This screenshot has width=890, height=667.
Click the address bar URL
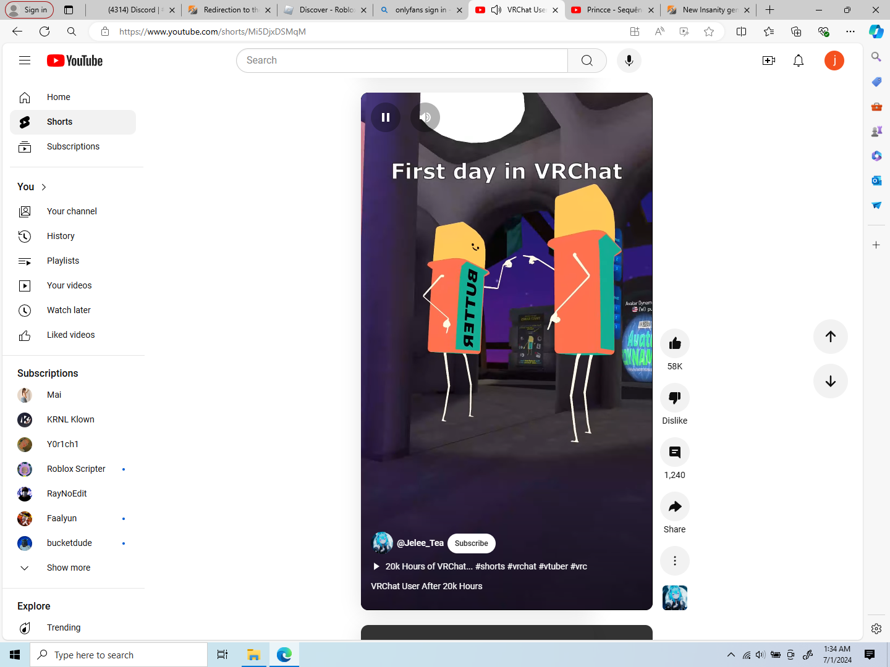pos(213,31)
